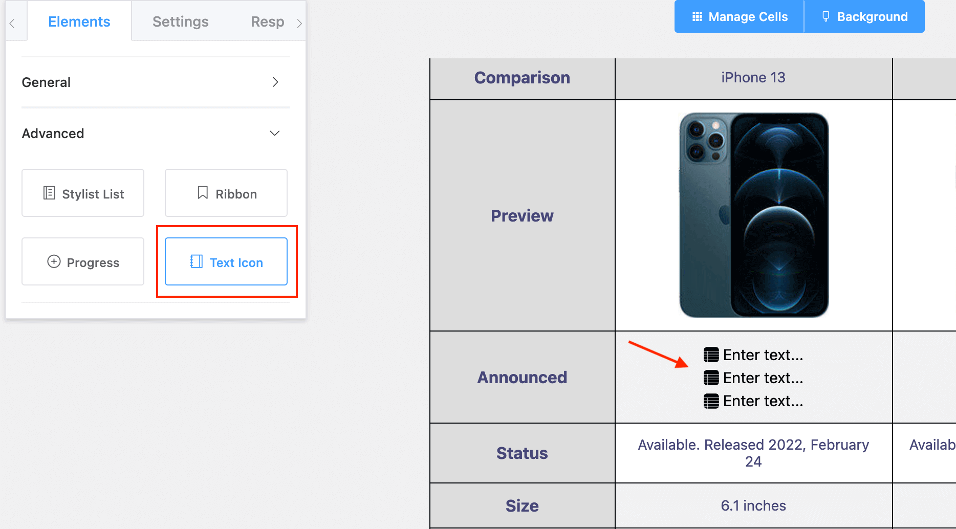Click the Background button
Viewport: 956px width, 529px height.
(x=864, y=16)
